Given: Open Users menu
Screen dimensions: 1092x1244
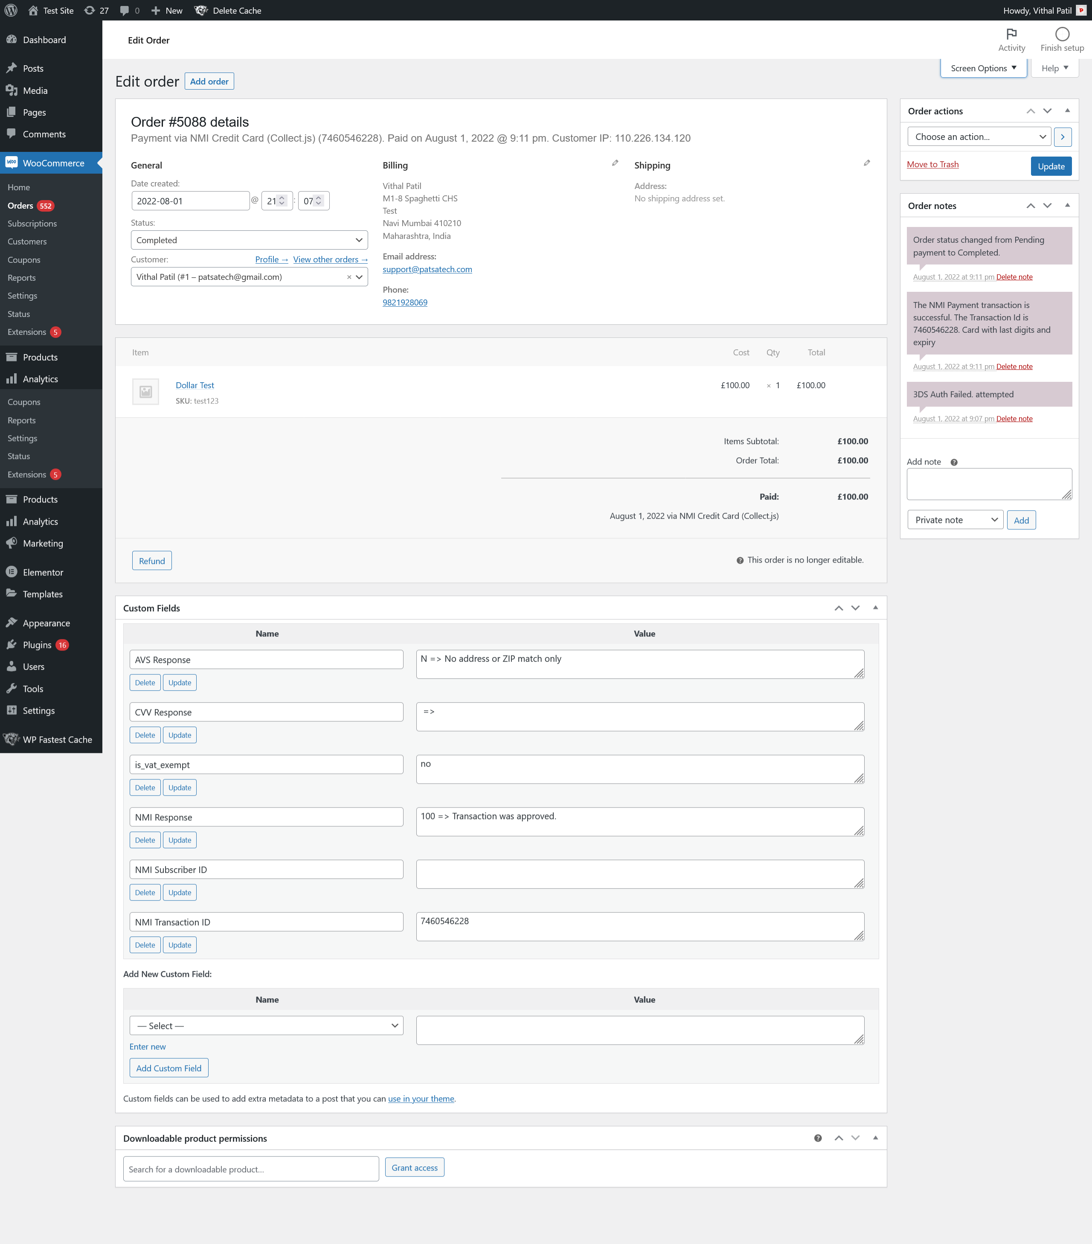Looking at the screenshot, I should coord(51,666).
